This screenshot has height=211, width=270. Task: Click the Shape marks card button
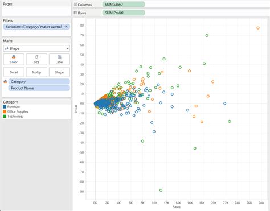(59, 72)
